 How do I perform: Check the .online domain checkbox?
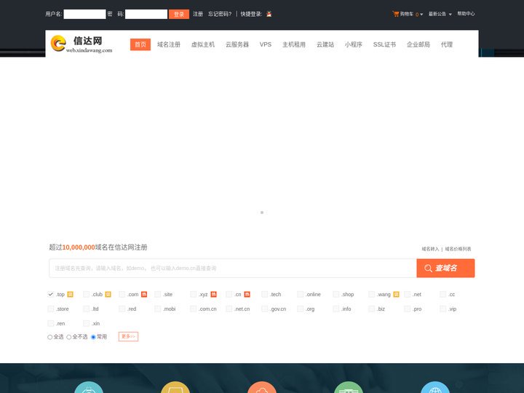pos(301,295)
